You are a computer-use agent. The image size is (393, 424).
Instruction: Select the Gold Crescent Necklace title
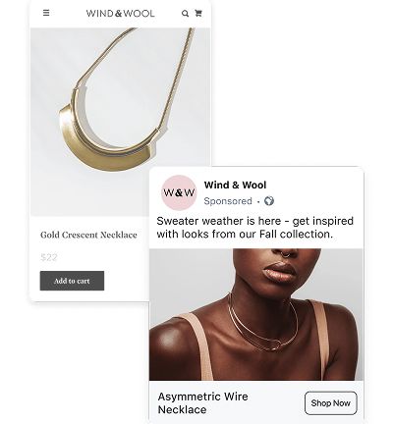(88, 235)
